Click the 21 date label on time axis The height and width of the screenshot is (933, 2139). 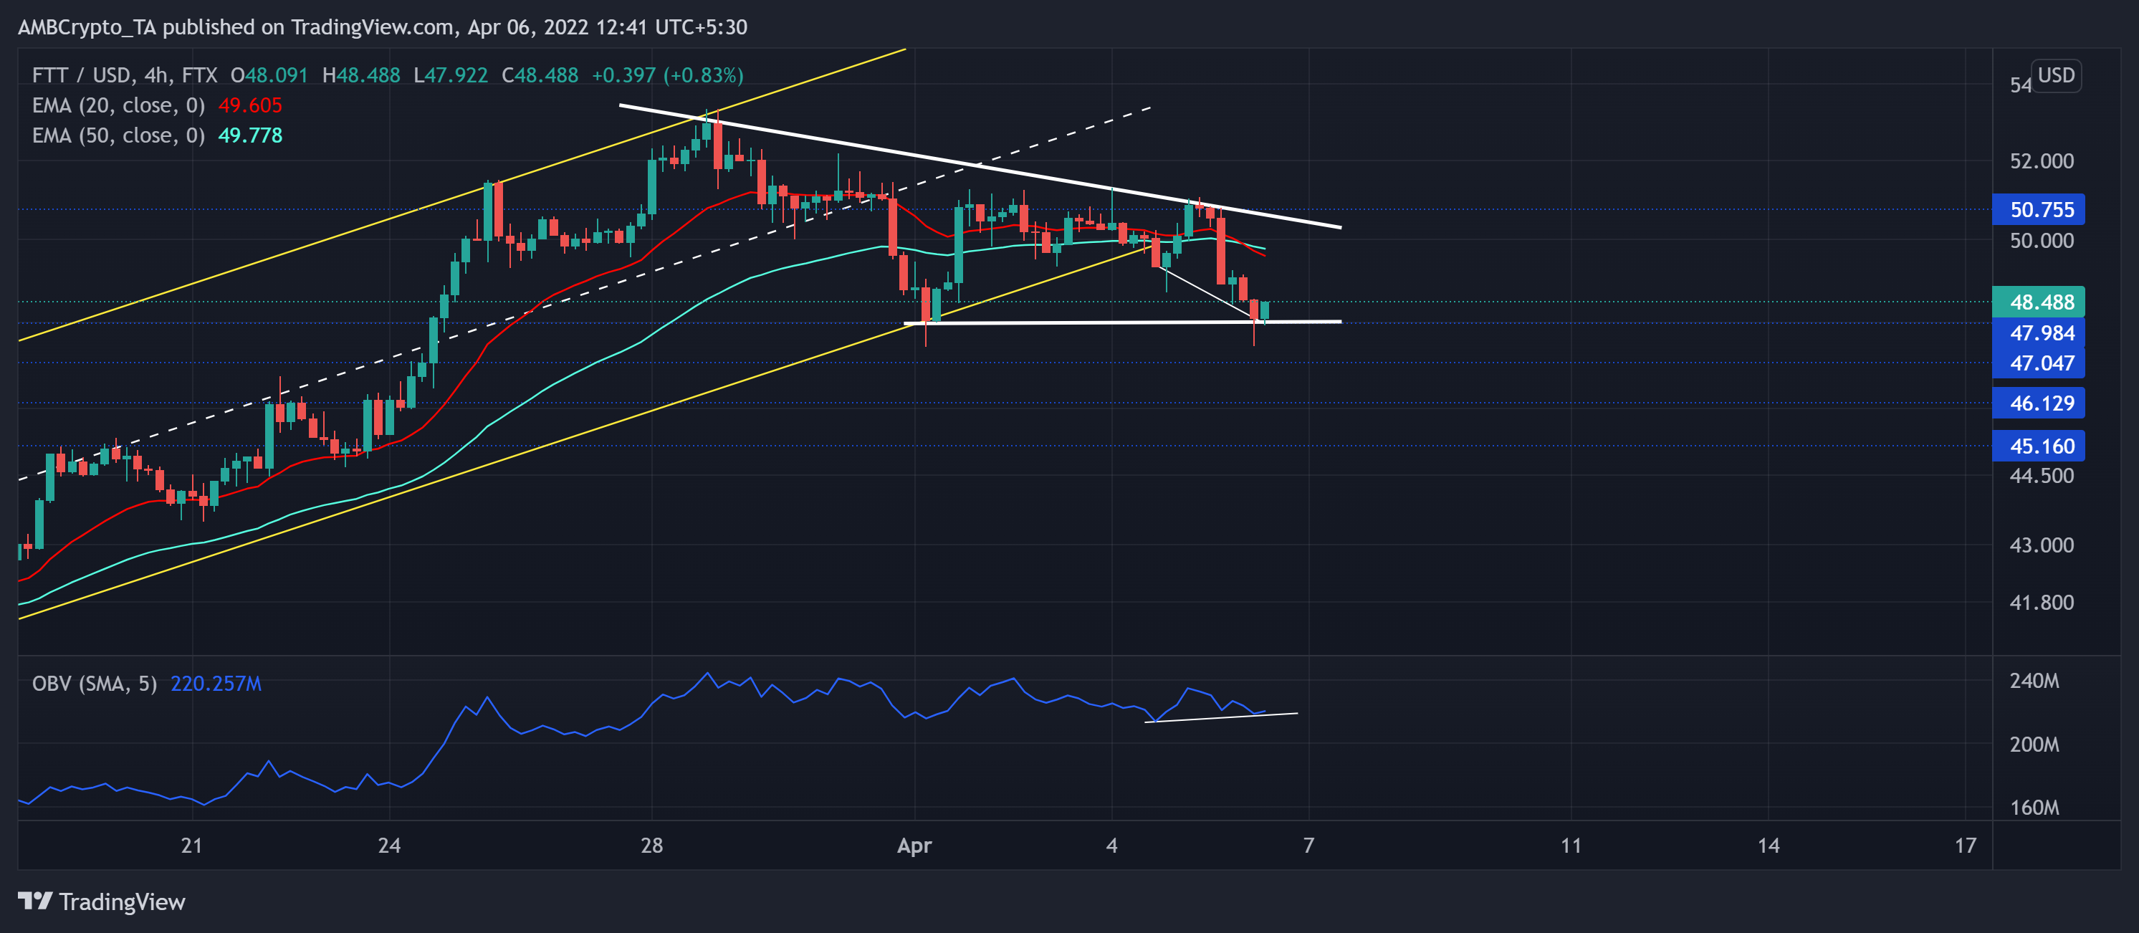click(192, 846)
